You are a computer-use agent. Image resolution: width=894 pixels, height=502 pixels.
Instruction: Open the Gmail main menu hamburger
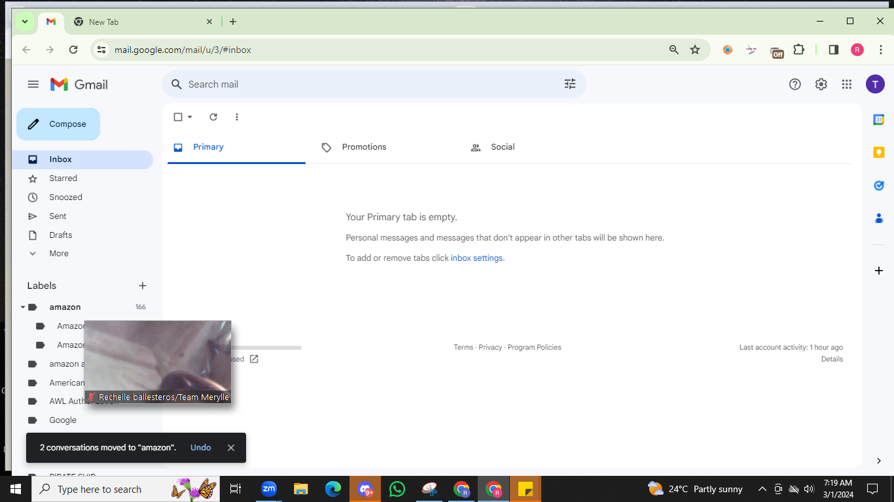[33, 84]
